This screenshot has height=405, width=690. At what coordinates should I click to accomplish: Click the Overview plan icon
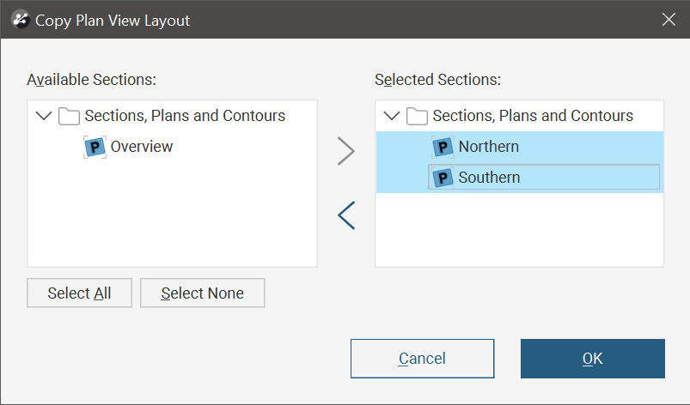pyautogui.click(x=95, y=147)
